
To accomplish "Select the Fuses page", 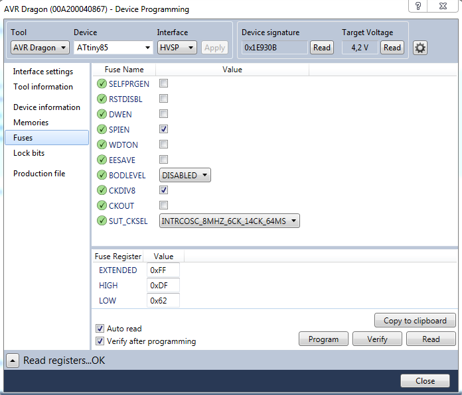I will pos(47,138).
